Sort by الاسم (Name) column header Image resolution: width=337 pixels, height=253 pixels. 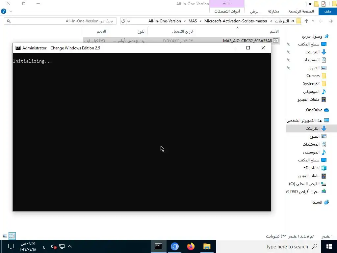coord(274,31)
